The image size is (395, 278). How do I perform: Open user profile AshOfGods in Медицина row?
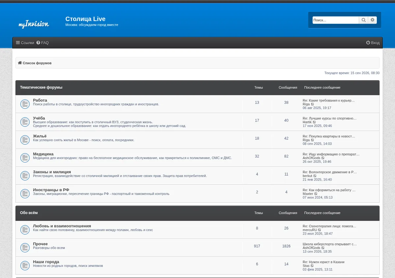coord(311,158)
